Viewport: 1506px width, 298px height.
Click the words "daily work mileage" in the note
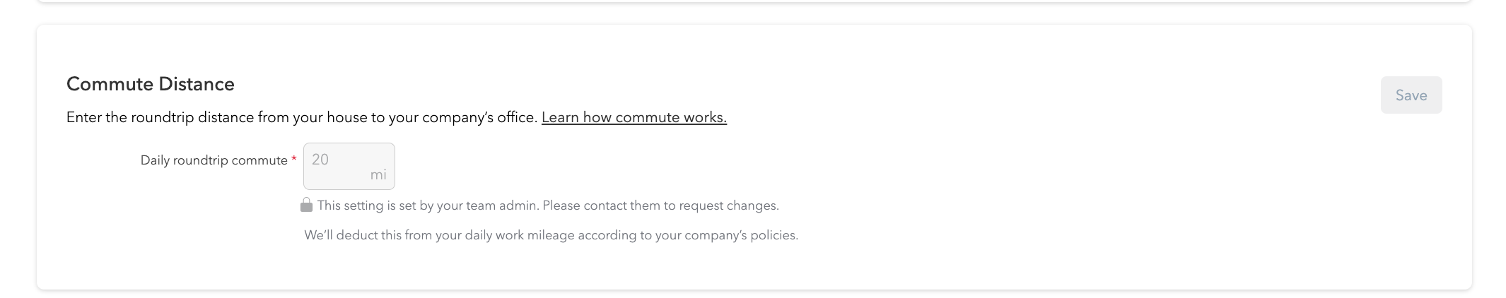(519, 235)
